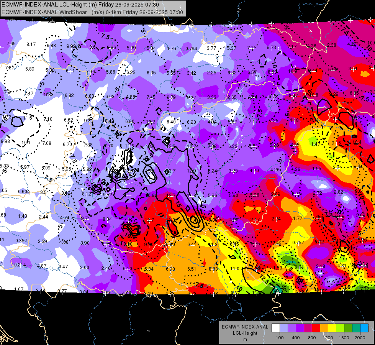
Task: Click the 7.96 shear value on the map
Action: click(x=90, y=72)
